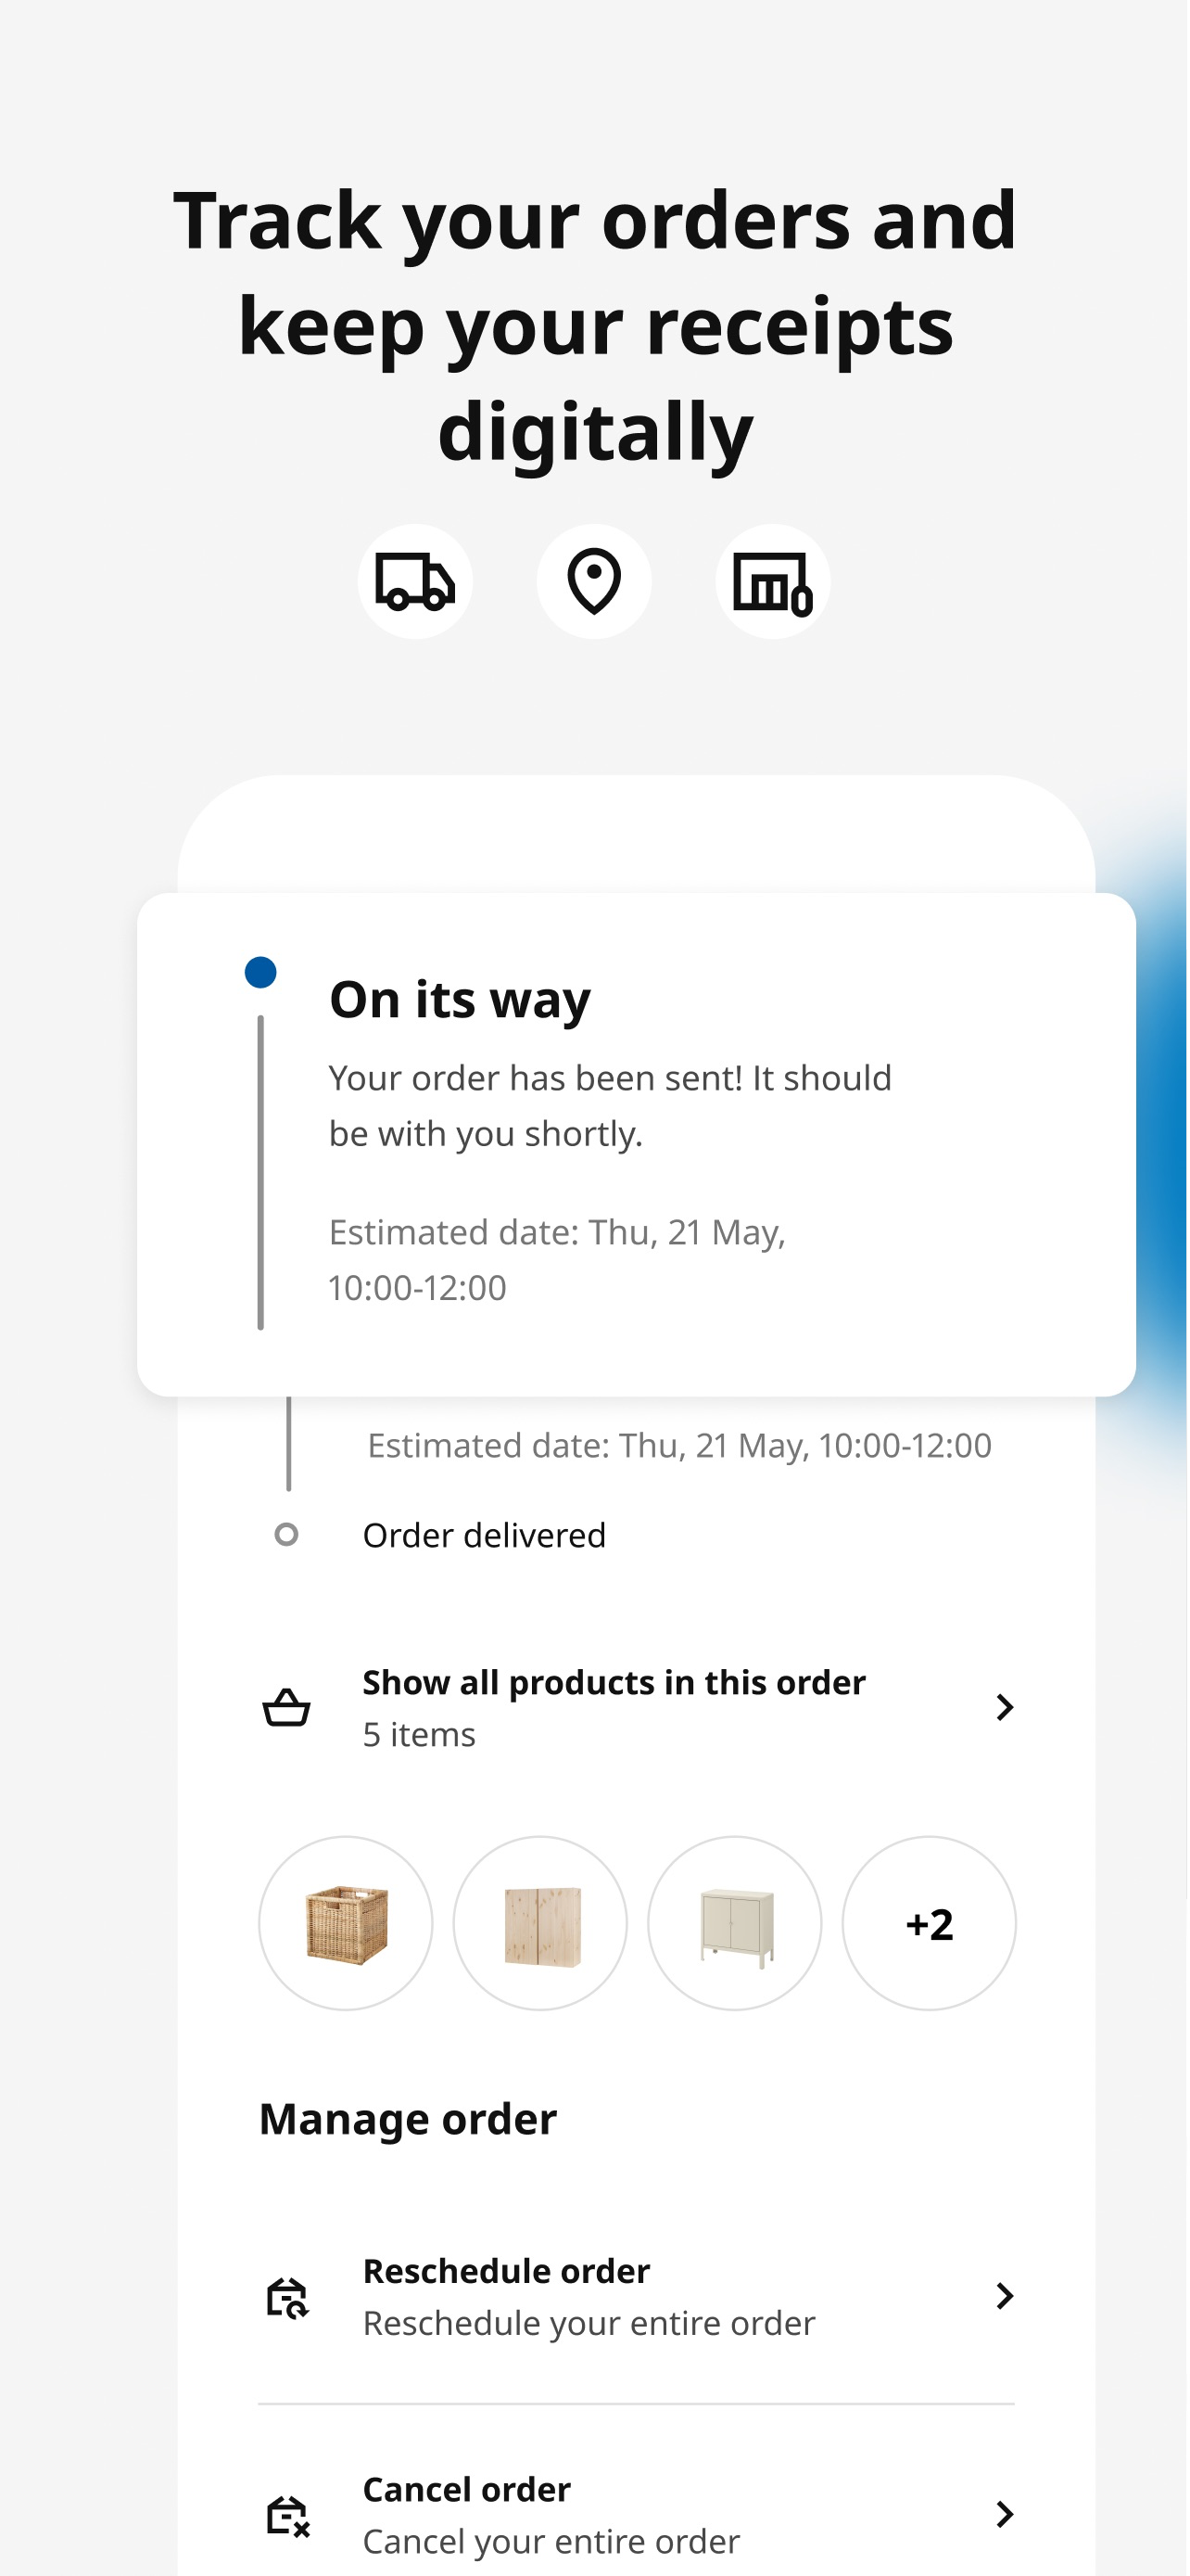
Task: Open the 'Manage order' section
Action: point(408,2117)
